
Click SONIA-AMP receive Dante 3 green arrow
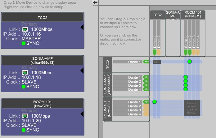(x=146, y=85)
